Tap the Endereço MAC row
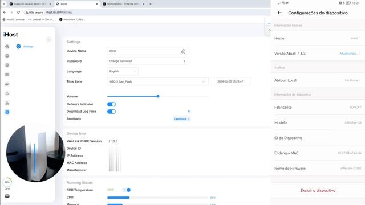This screenshot has height=205, width=365. [x=318, y=153]
